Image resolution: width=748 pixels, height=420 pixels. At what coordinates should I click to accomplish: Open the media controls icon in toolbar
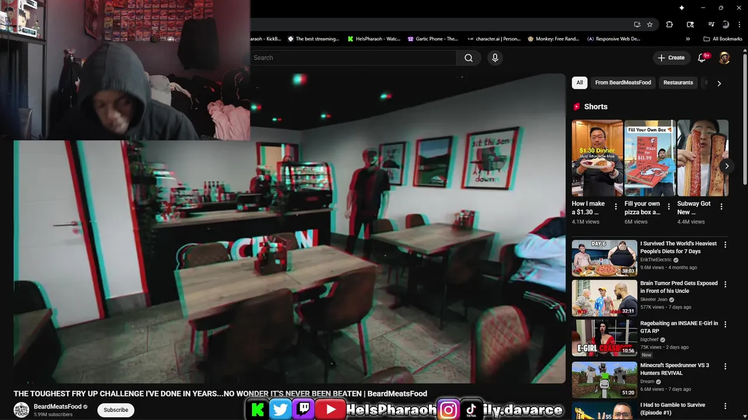pyautogui.click(x=711, y=24)
